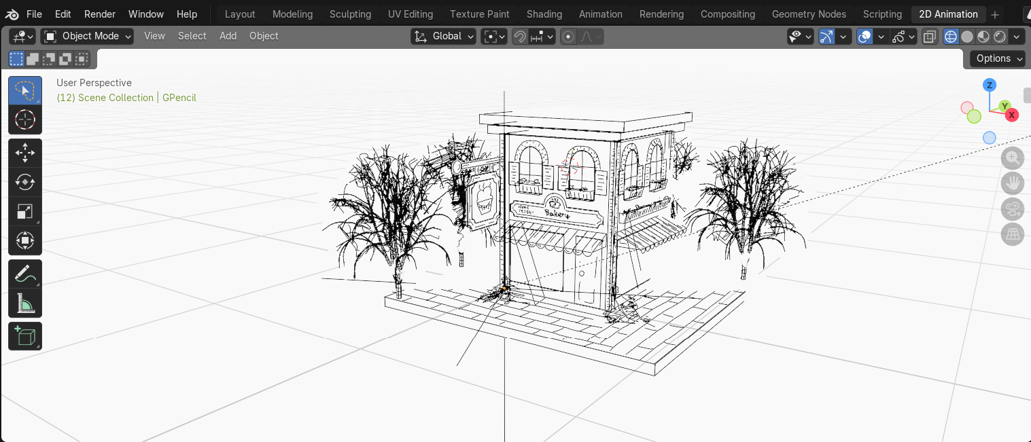This screenshot has height=442, width=1031.
Task: Click the zoom magnifier viewport icon
Action: pyautogui.click(x=1012, y=159)
